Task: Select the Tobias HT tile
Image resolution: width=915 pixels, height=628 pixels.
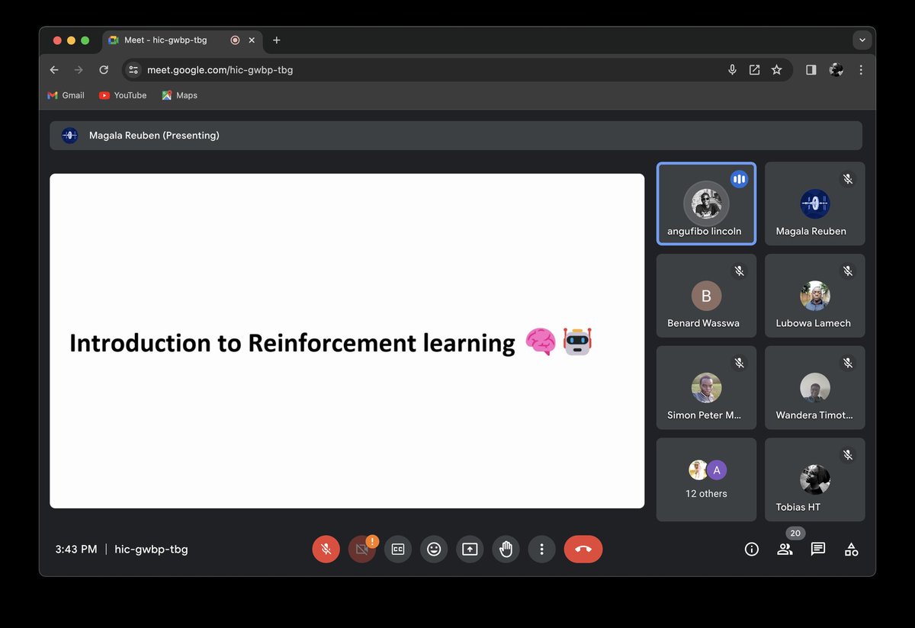Action: coord(814,479)
